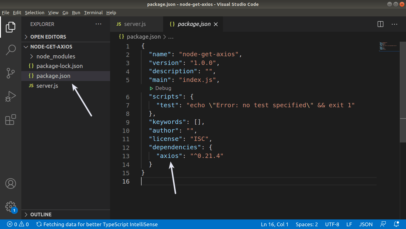This screenshot has width=406, height=229.
Task: Collapse the NODE-GET-AXIOS folder
Action: [26, 47]
